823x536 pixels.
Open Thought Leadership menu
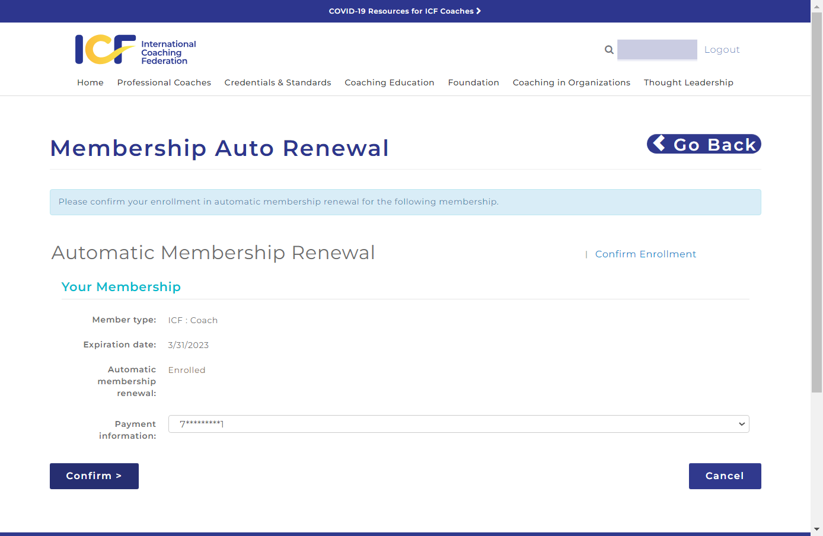(688, 82)
